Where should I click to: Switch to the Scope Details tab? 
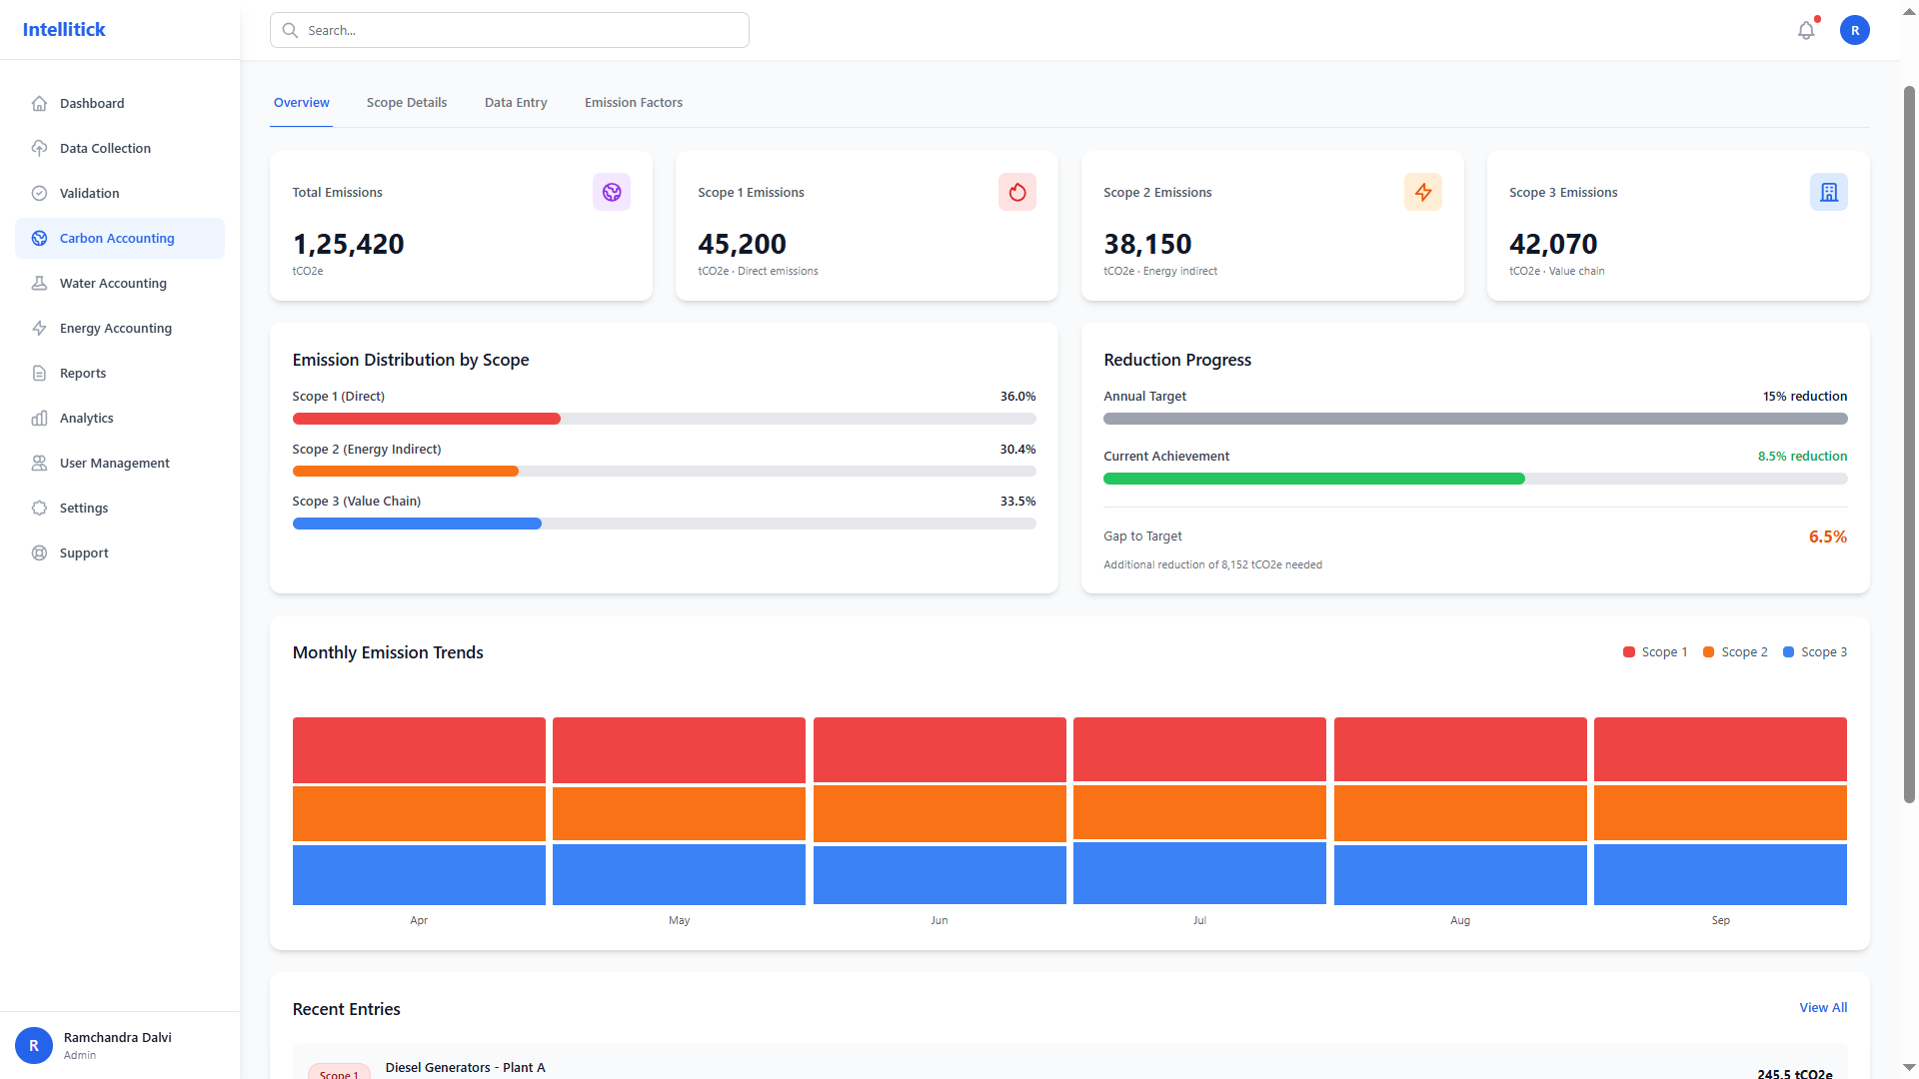pos(406,102)
